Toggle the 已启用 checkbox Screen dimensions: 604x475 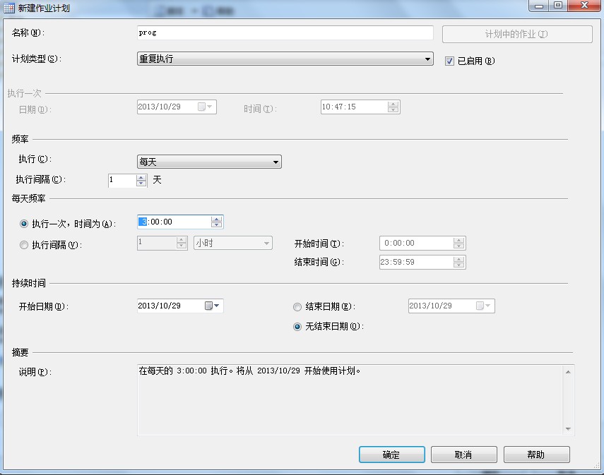pos(449,61)
